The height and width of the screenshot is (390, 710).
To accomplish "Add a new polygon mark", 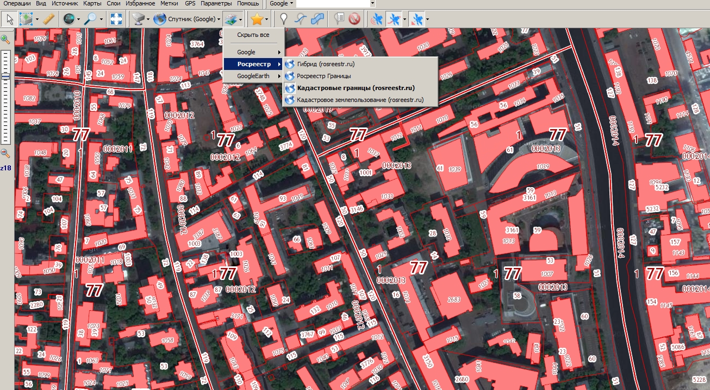I will [x=317, y=20].
